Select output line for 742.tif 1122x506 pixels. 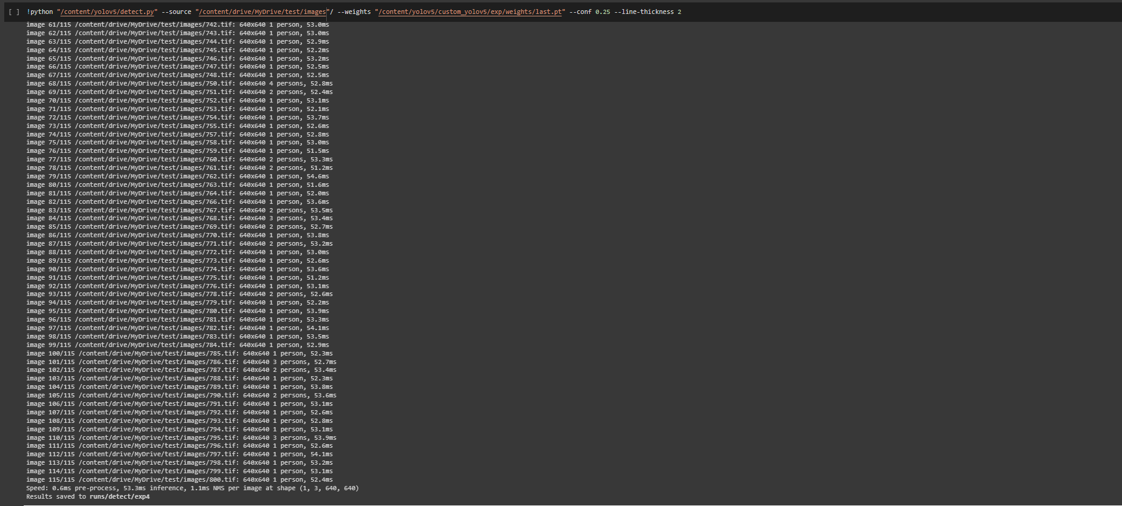[177, 25]
